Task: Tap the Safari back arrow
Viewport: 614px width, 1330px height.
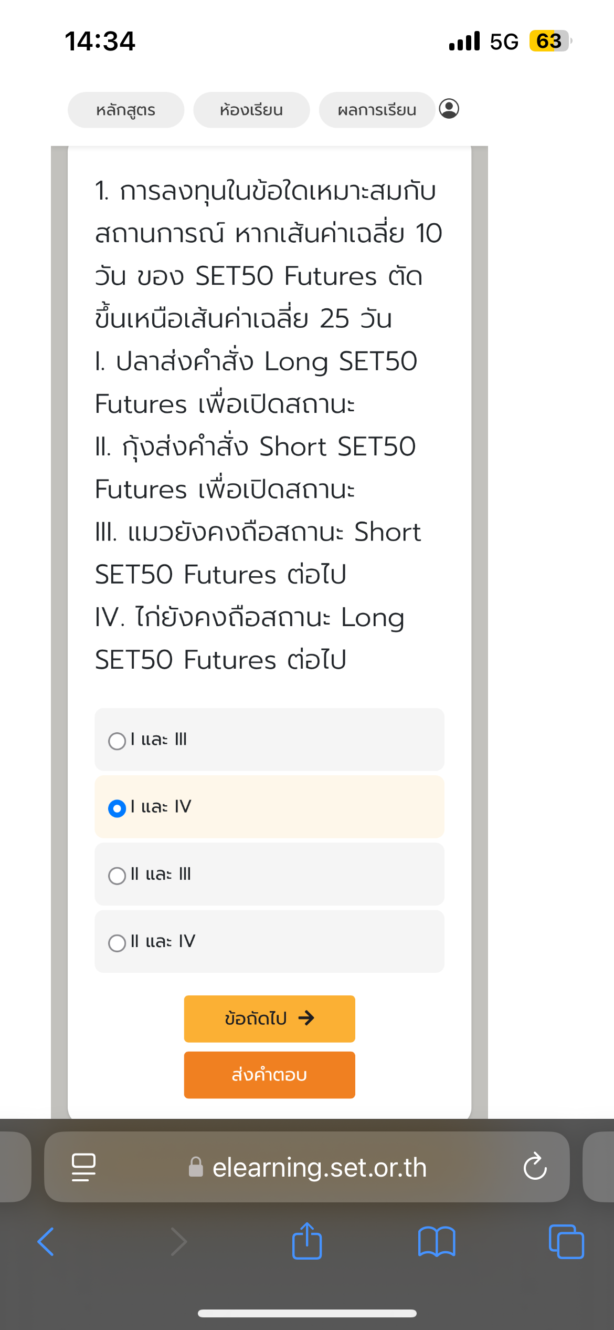Action: tap(46, 1242)
